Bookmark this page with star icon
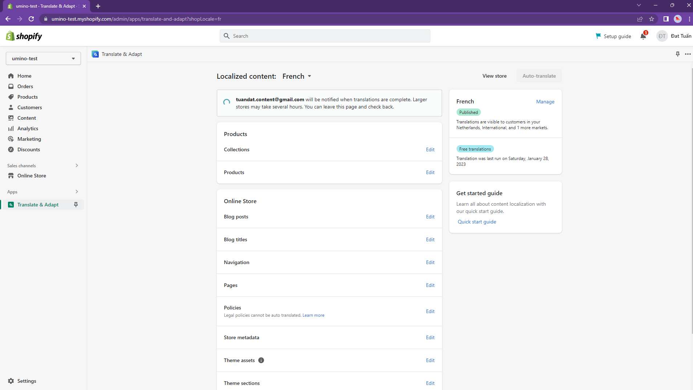The height and width of the screenshot is (390, 693). 652,19
